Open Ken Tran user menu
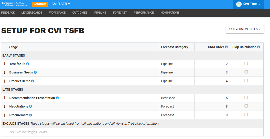 pos(248,4)
